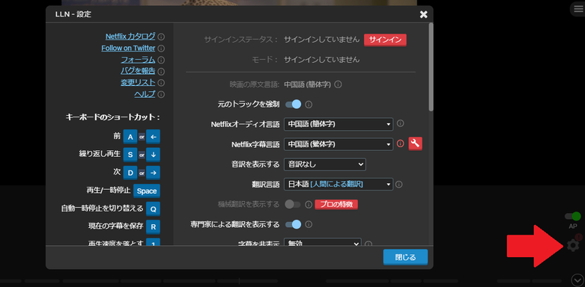This screenshot has width=585, height=287.
Task: Open the Netflixオーディオ言語 dropdown
Action: [x=339, y=124]
